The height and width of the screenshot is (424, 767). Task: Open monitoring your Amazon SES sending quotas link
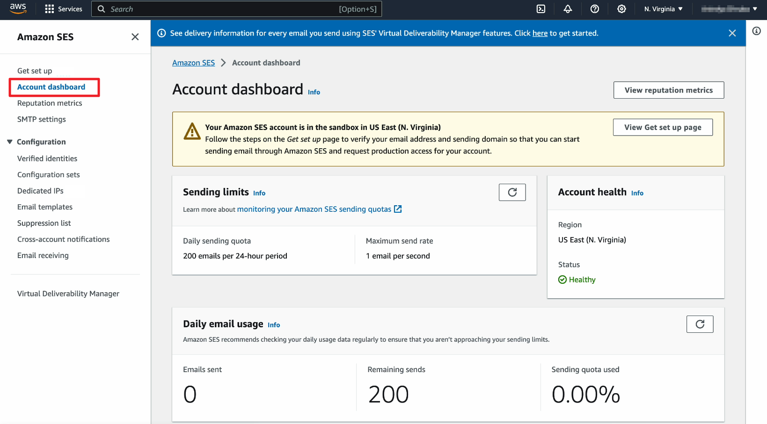(314, 209)
